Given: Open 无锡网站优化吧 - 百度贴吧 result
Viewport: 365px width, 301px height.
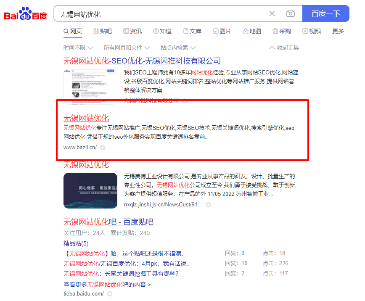Looking at the screenshot, I should (x=108, y=222).
